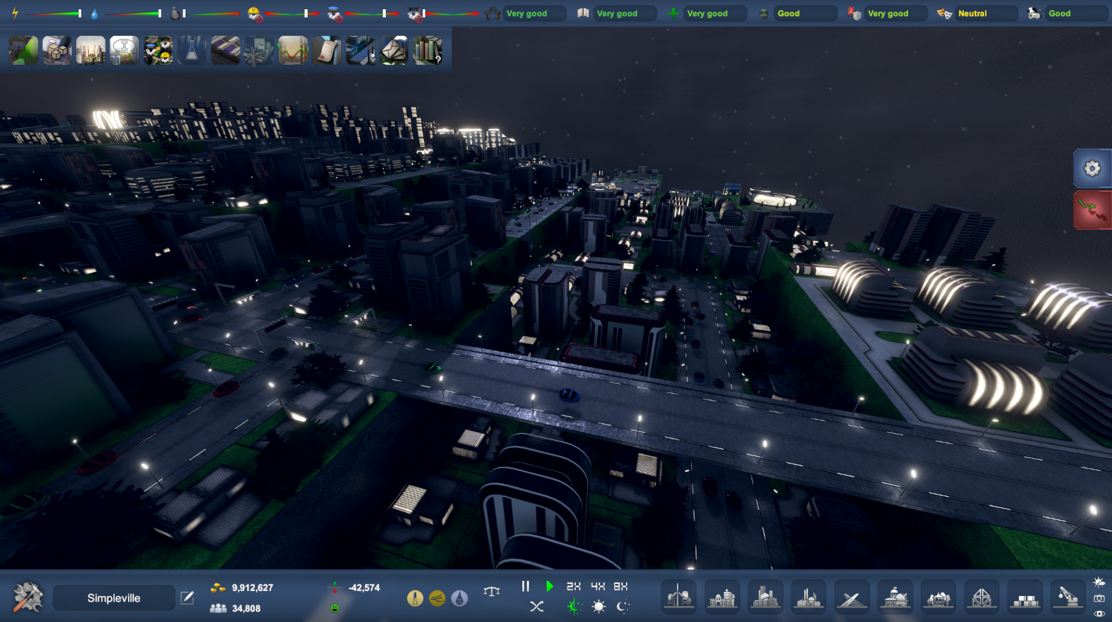Click the camera screenshot icon
The image size is (1112, 622).
[x=1099, y=598]
